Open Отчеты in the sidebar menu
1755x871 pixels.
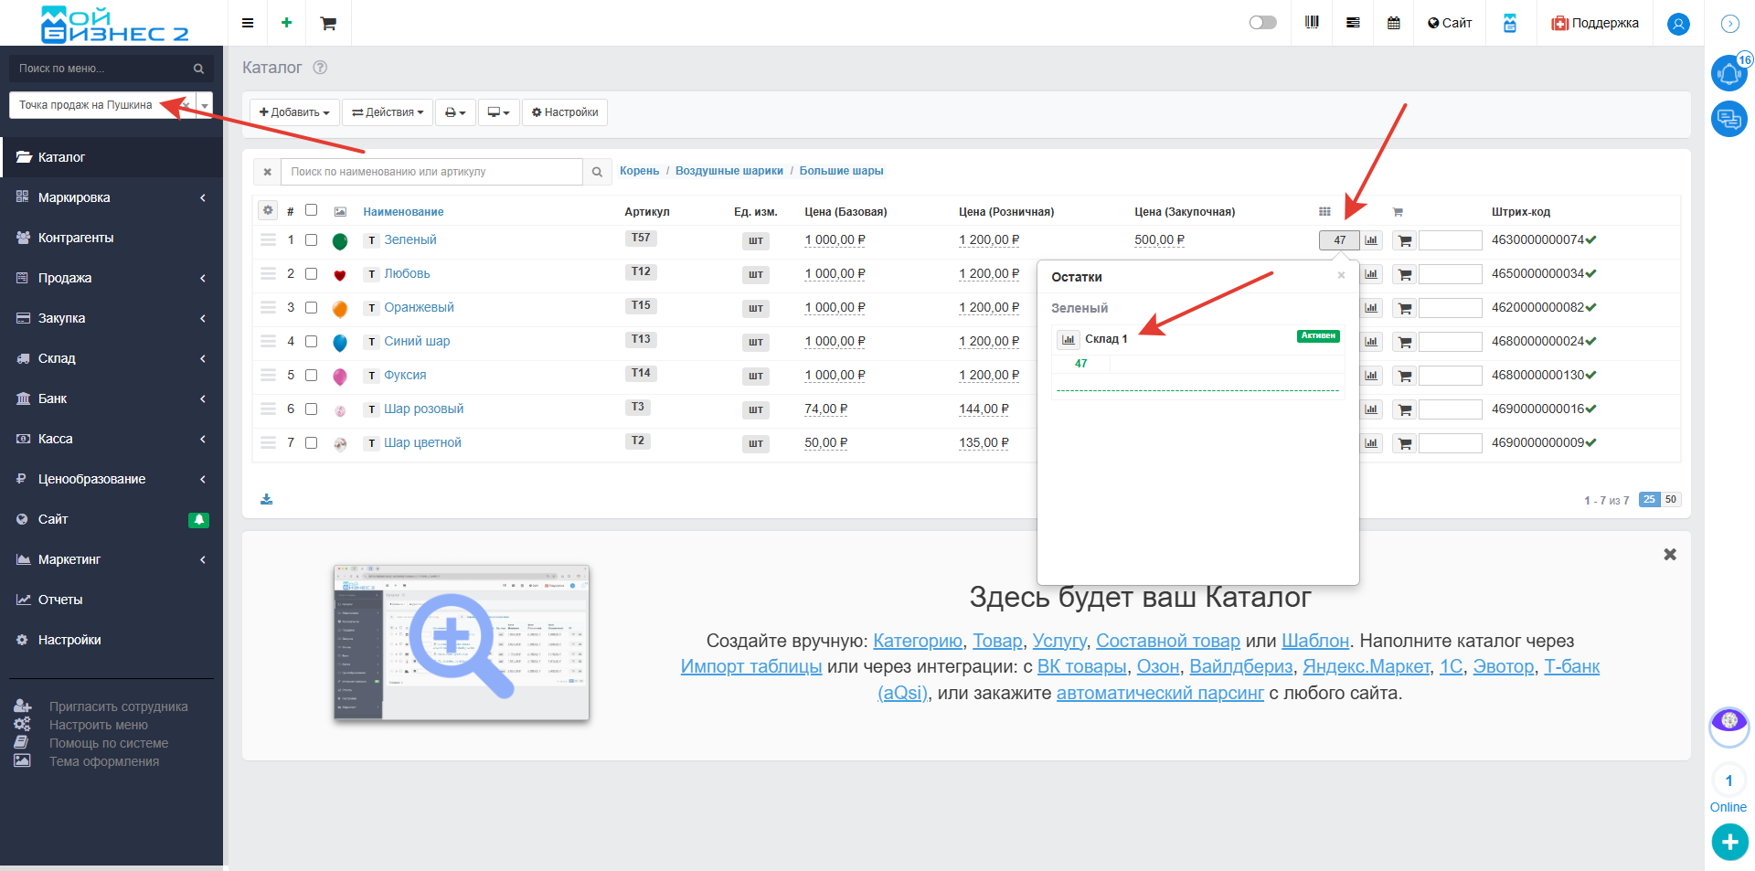(60, 600)
